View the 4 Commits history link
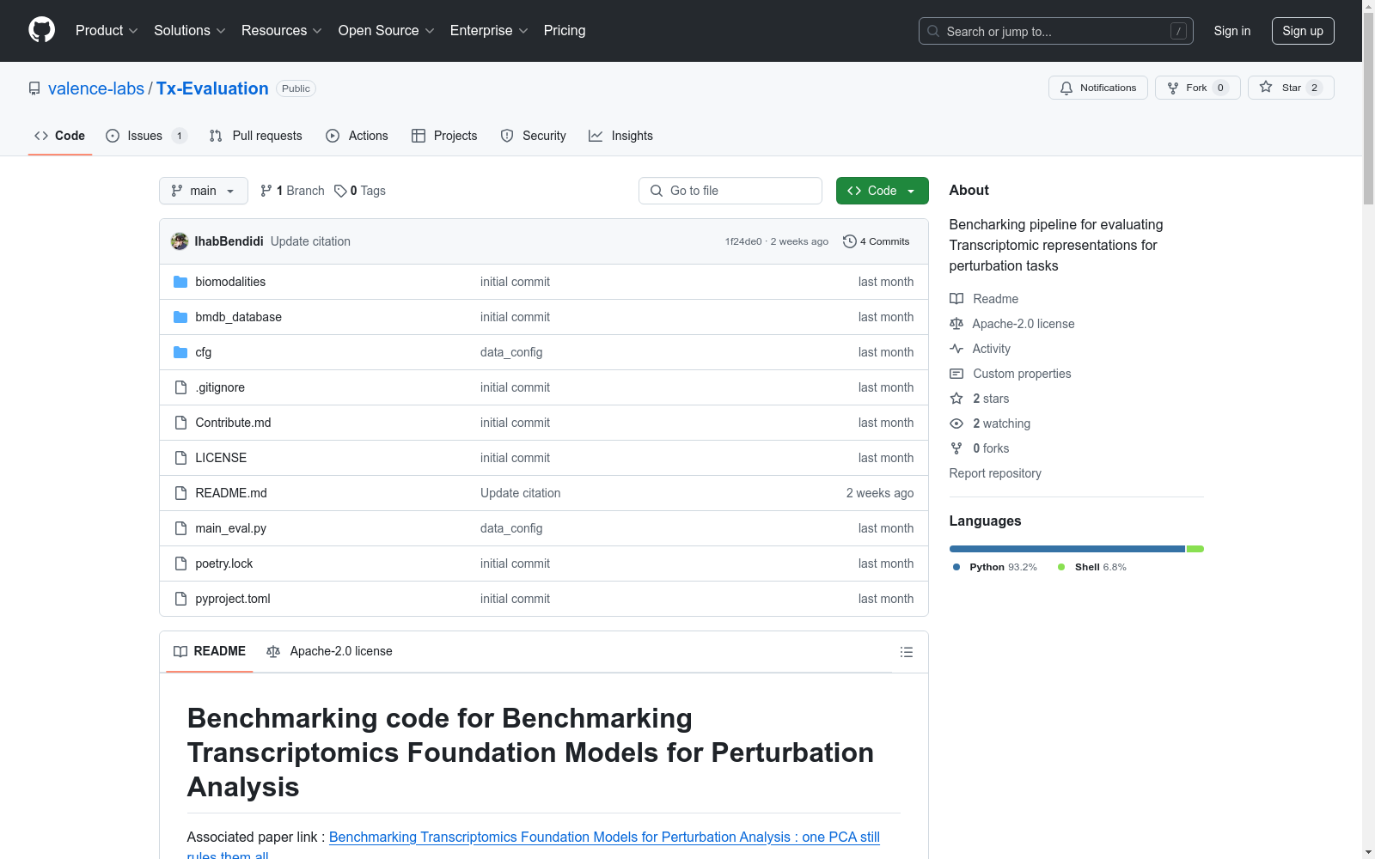The height and width of the screenshot is (859, 1375). tap(877, 241)
